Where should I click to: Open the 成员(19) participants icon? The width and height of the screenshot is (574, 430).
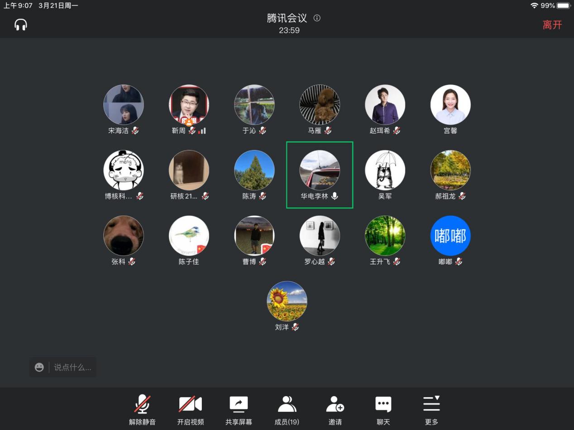tap(287, 404)
